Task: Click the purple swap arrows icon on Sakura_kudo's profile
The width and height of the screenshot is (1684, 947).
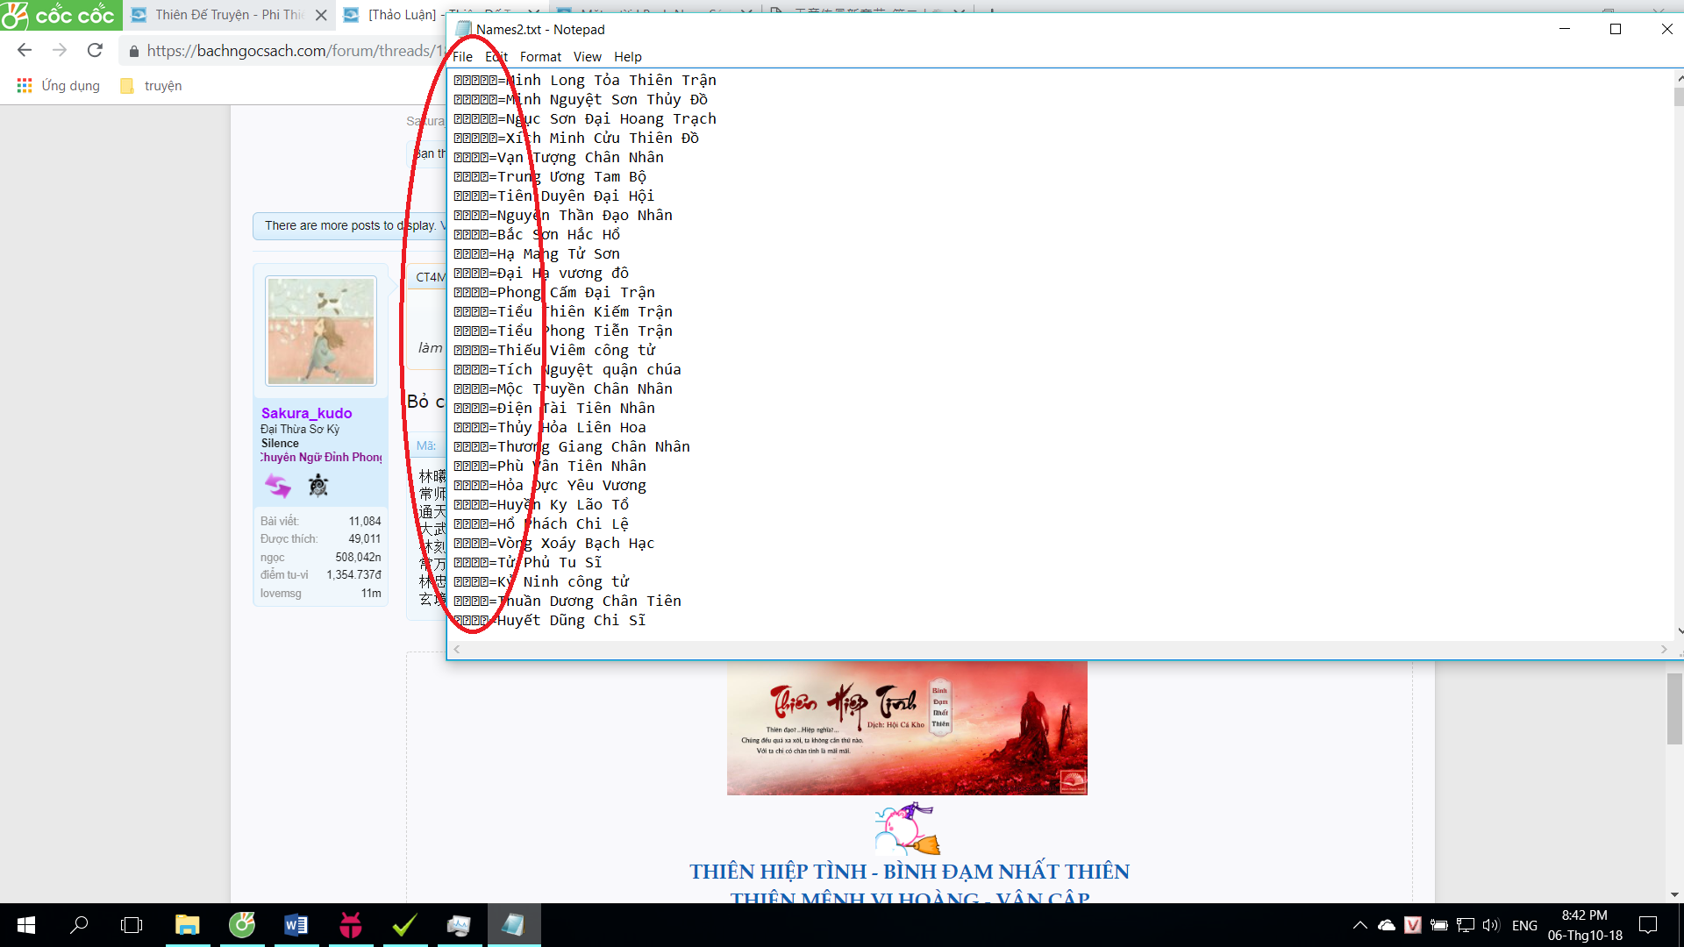Action: click(278, 485)
